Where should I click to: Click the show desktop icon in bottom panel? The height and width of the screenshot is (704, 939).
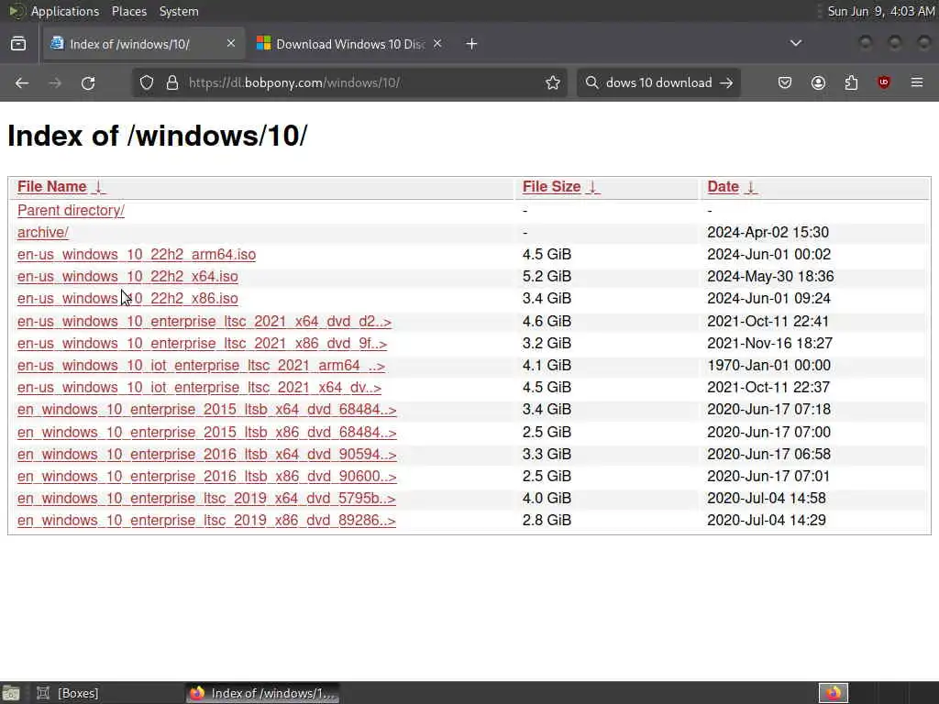11,693
